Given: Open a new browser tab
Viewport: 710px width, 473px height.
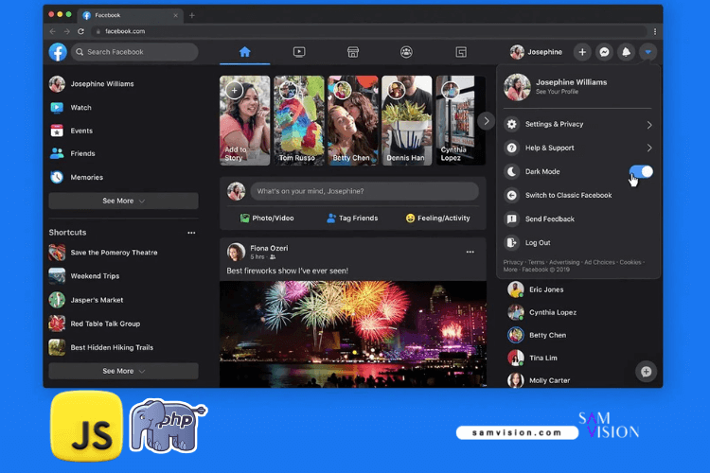Looking at the screenshot, I should [x=192, y=15].
